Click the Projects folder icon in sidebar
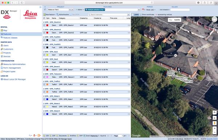This screenshot has height=140, width=218. [2, 53]
